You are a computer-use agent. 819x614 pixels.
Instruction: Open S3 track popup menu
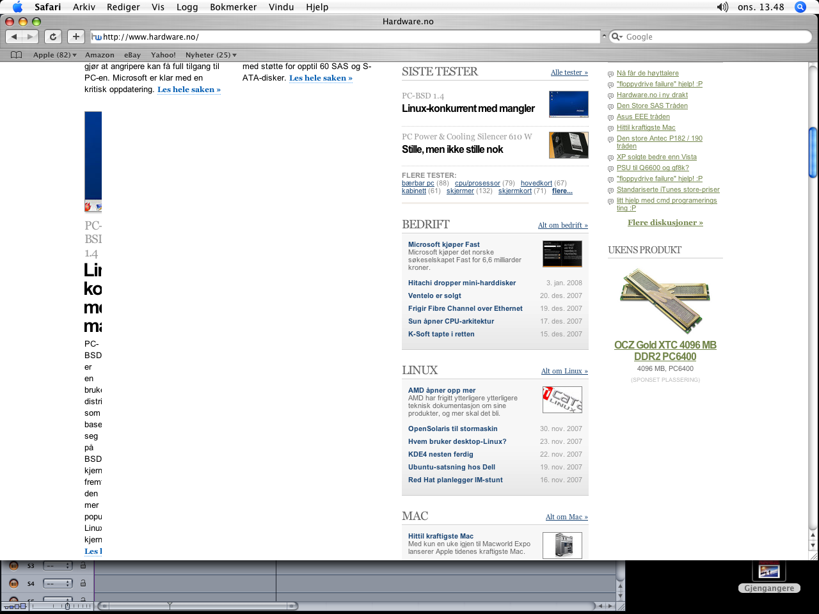[x=58, y=565]
